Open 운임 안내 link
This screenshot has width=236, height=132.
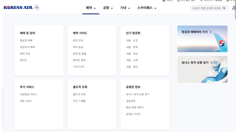(x=78, y=40)
